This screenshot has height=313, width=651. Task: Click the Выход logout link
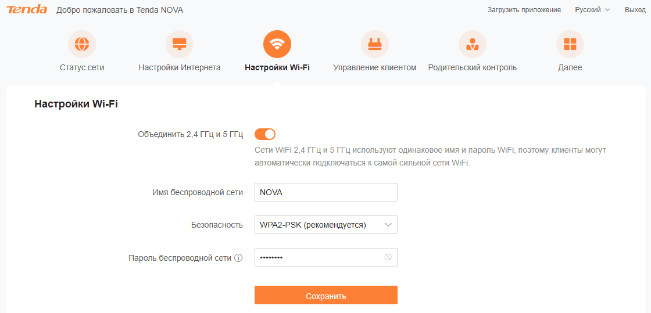click(635, 10)
